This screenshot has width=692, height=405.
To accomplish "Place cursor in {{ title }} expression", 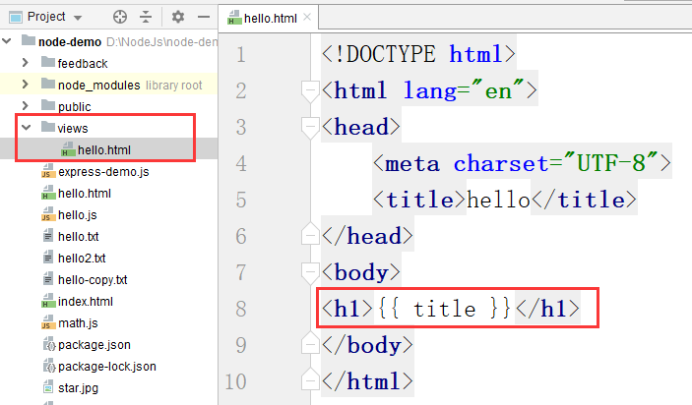I will click(444, 308).
